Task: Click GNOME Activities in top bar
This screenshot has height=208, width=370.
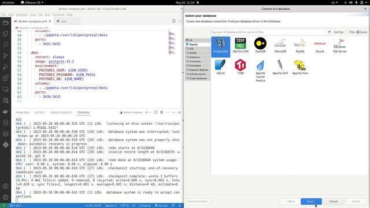Action: tap(8, 2)
